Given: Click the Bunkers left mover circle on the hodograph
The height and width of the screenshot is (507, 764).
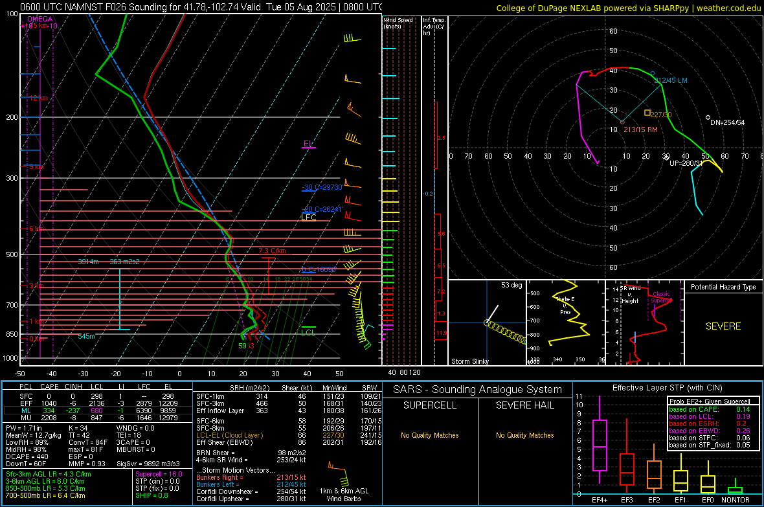Looking at the screenshot, I should (x=653, y=74).
